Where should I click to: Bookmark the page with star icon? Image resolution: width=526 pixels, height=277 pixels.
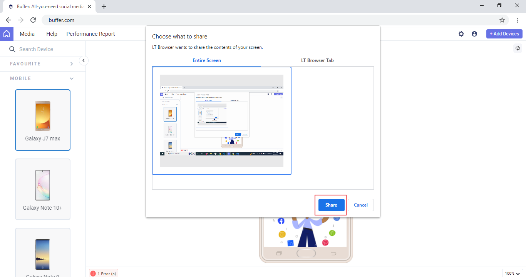(x=502, y=20)
